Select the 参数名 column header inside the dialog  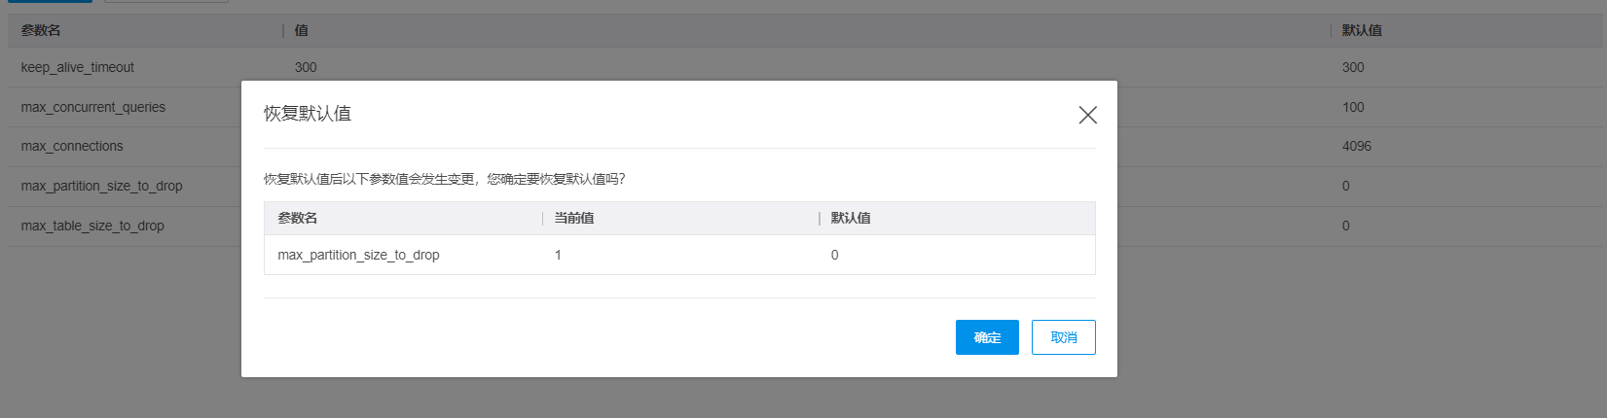[x=298, y=218]
